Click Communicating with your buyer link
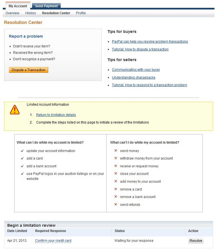Image resolution: width=215 pixels, height=251 pixels. point(136,70)
